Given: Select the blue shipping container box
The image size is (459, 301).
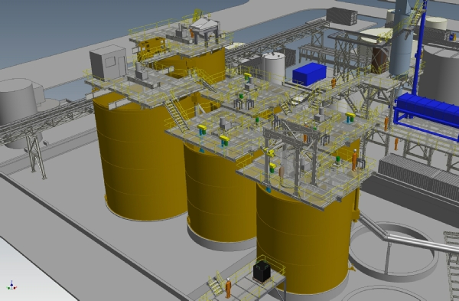Looking at the screenshot, I should [309, 74].
